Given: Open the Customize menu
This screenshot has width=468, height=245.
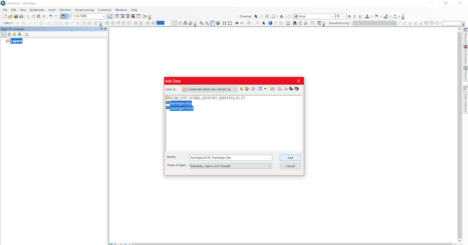Looking at the screenshot, I should click(x=105, y=10).
